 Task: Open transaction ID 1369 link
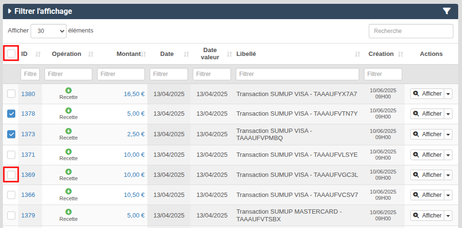pyautogui.click(x=28, y=174)
